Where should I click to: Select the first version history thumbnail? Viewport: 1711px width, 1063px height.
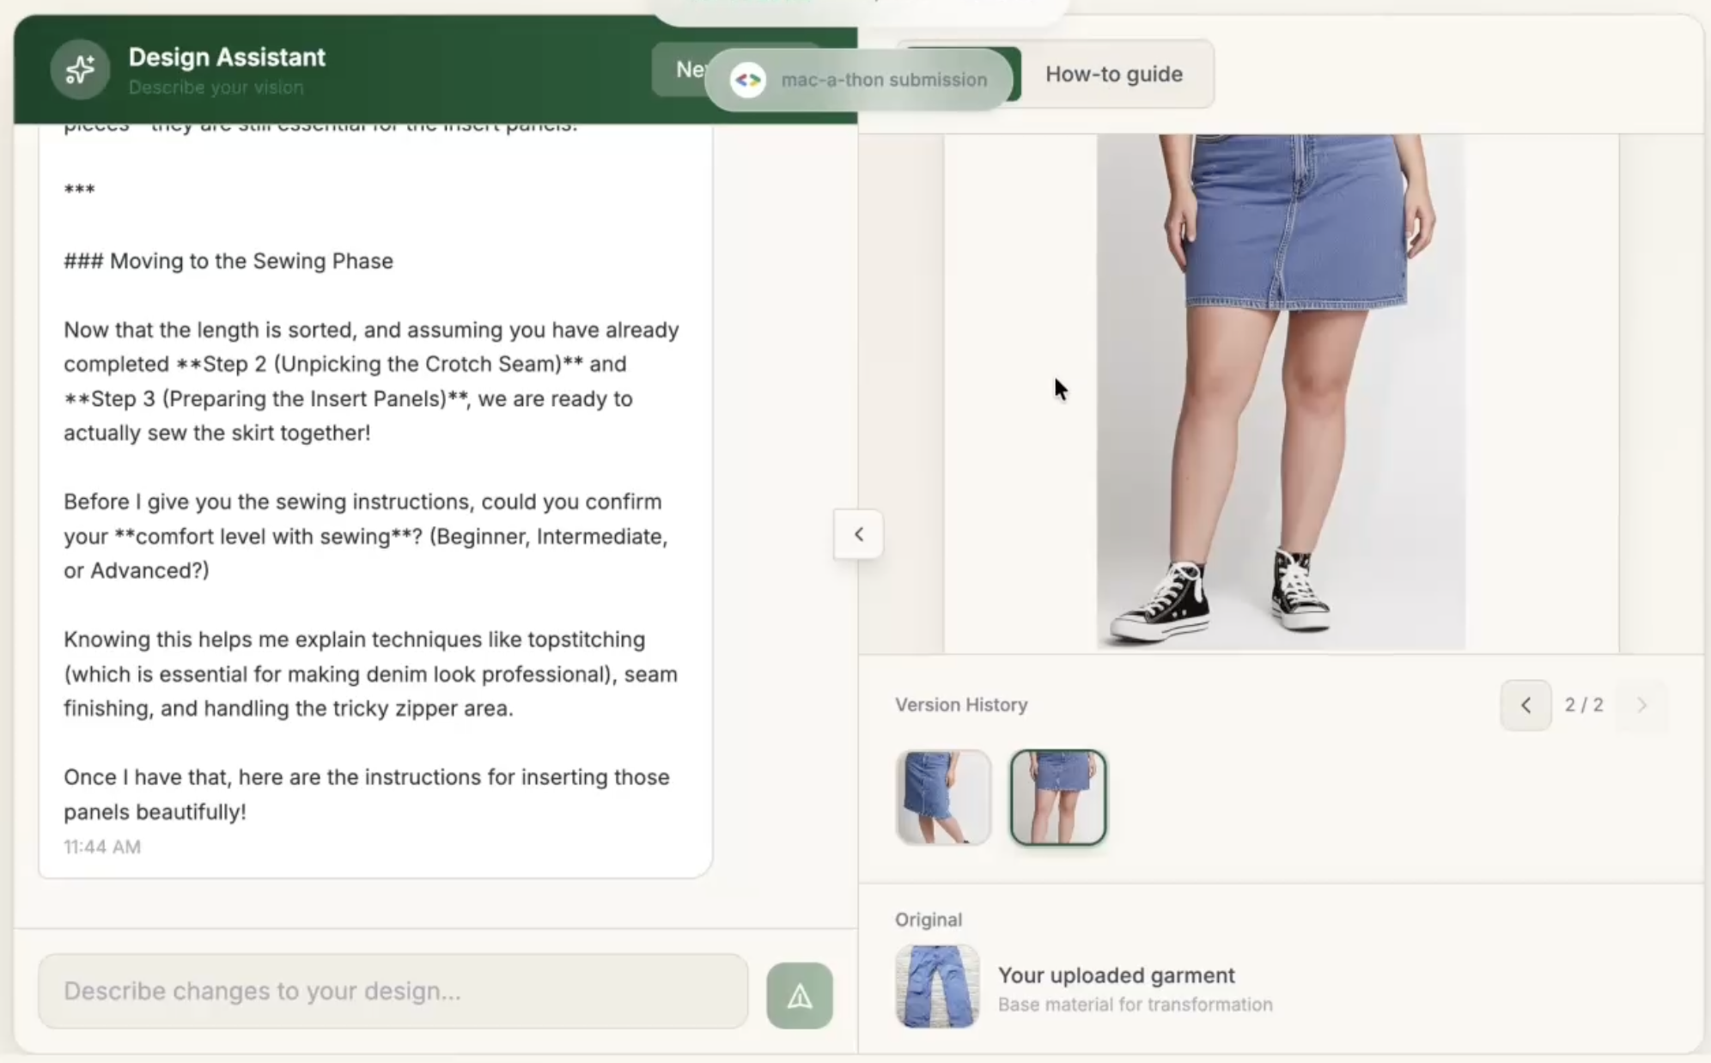(943, 797)
